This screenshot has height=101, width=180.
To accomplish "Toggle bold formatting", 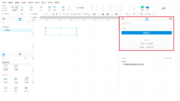I will pos(57,14).
